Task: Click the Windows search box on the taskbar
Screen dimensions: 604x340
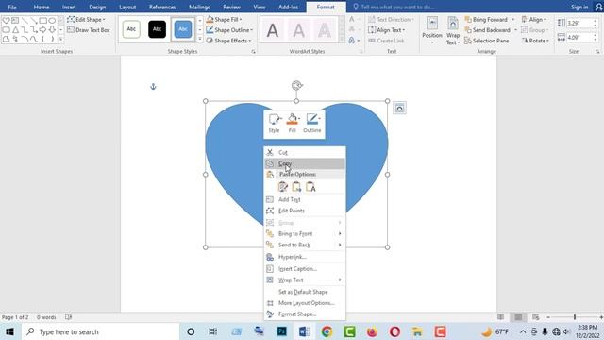Action: [101, 331]
